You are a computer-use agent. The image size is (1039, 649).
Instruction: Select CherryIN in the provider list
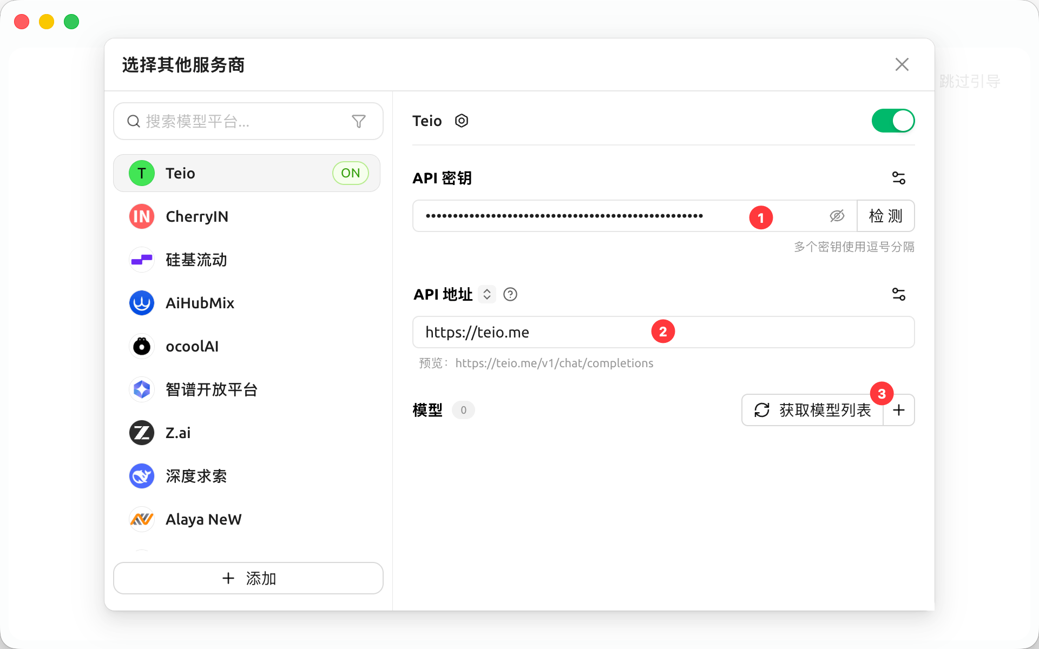click(247, 216)
